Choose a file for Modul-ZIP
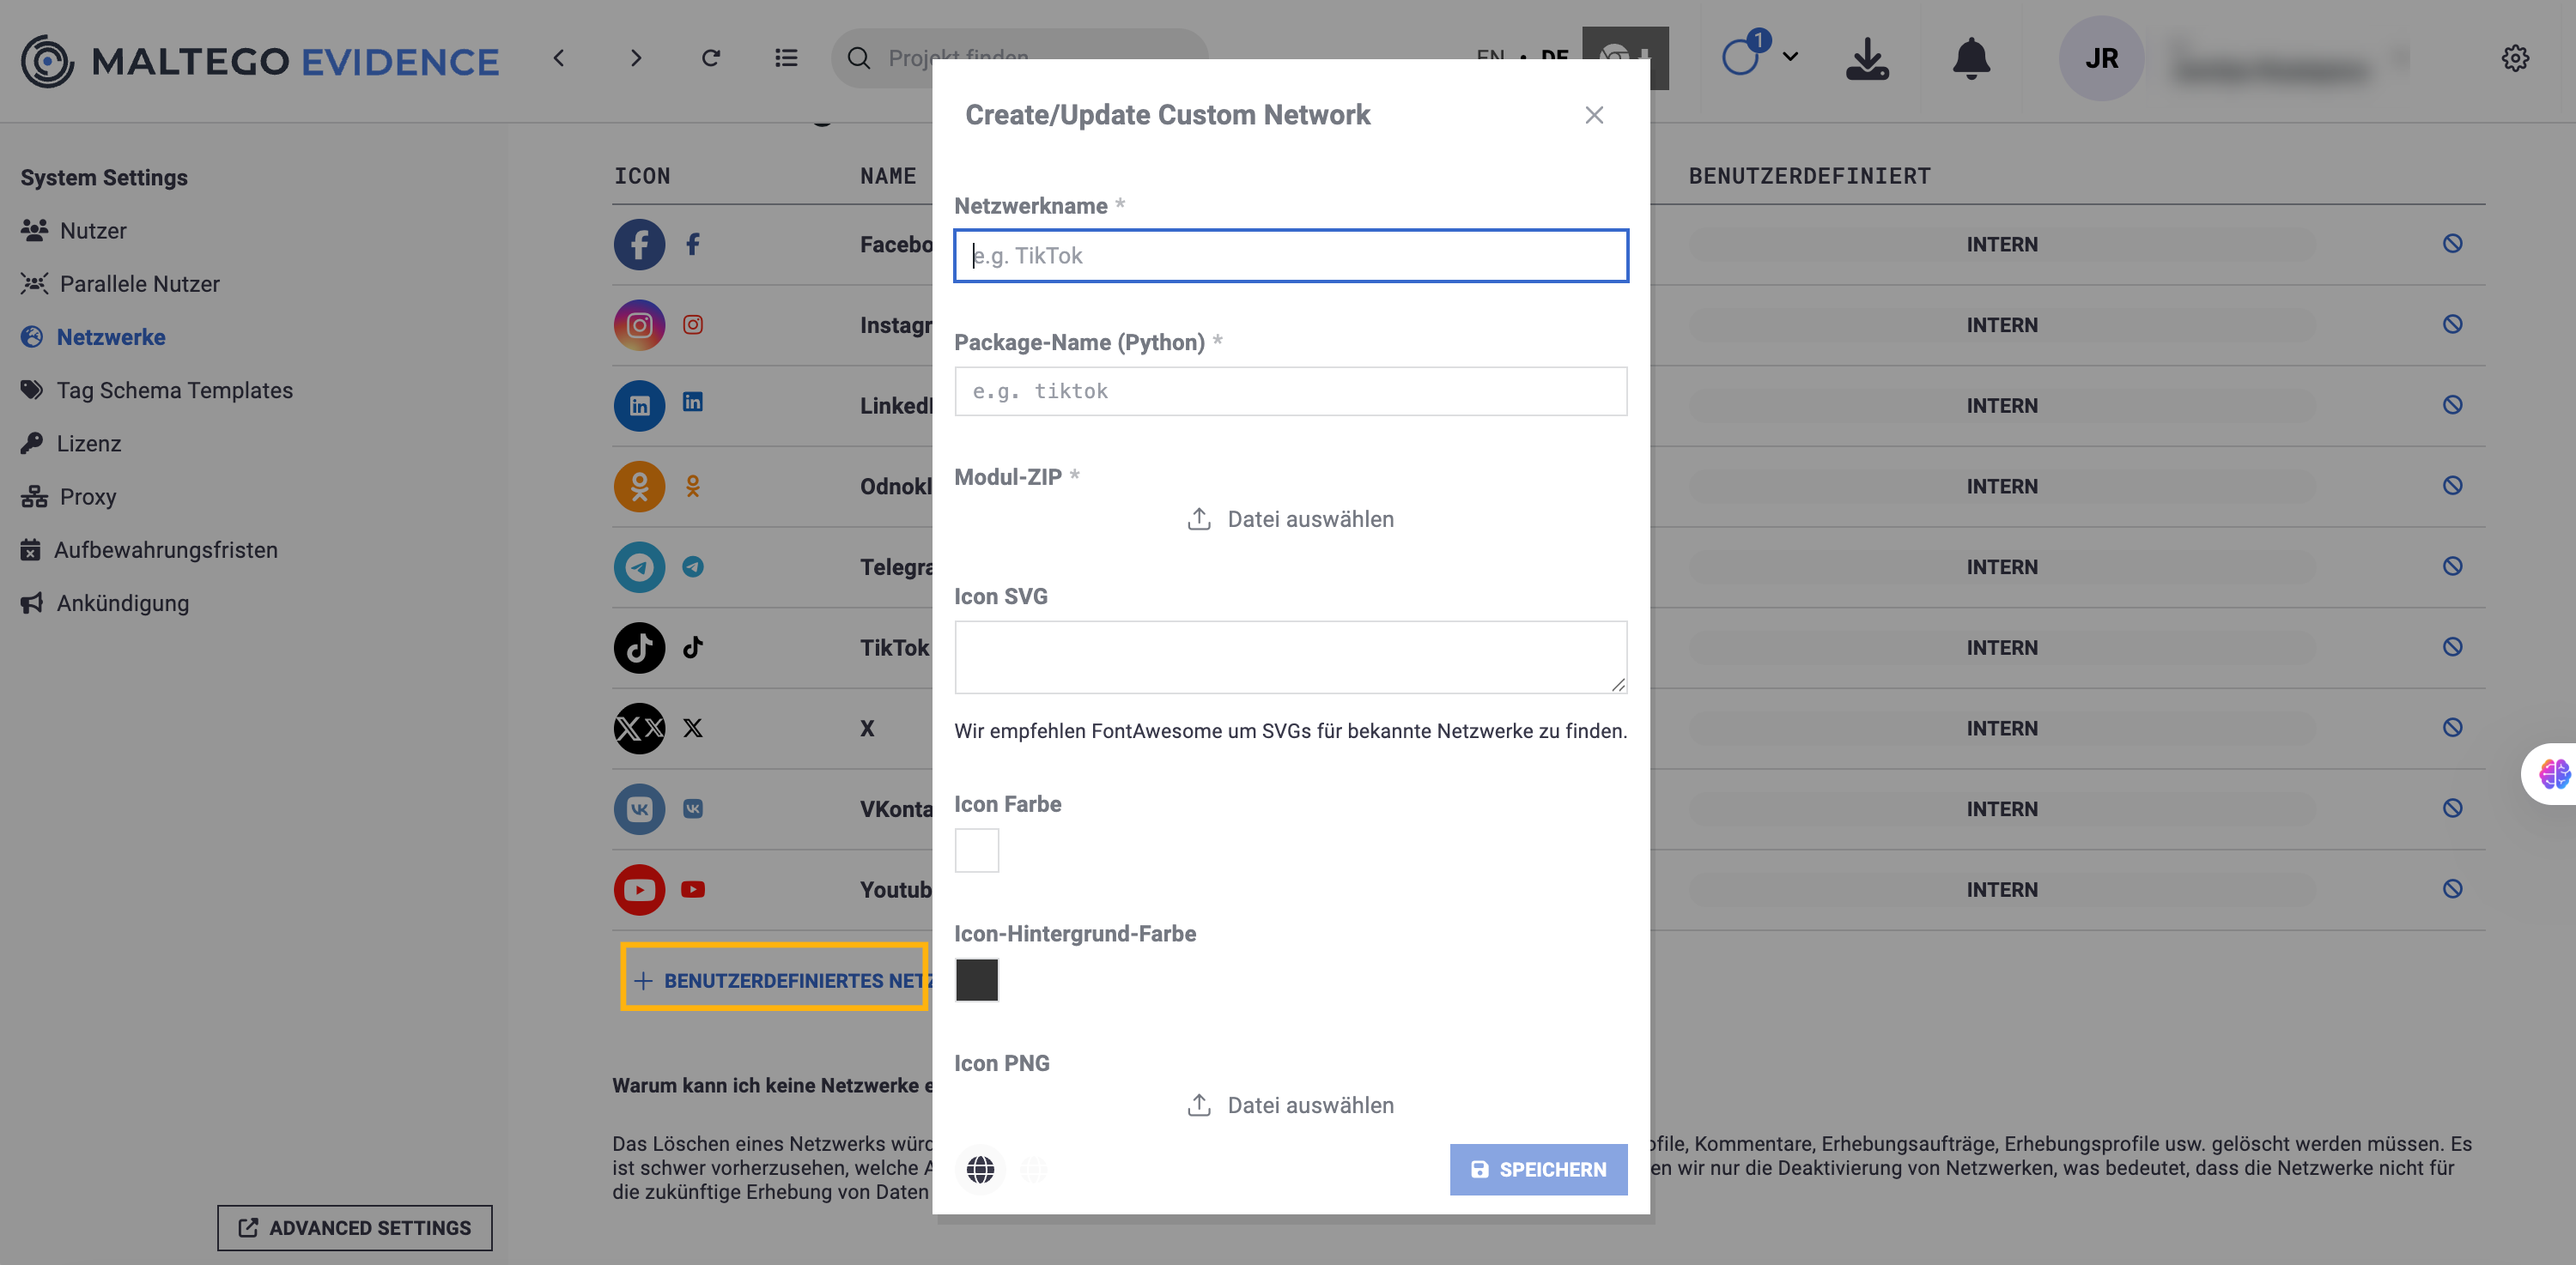2576x1265 pixels. click(1290, 519)
